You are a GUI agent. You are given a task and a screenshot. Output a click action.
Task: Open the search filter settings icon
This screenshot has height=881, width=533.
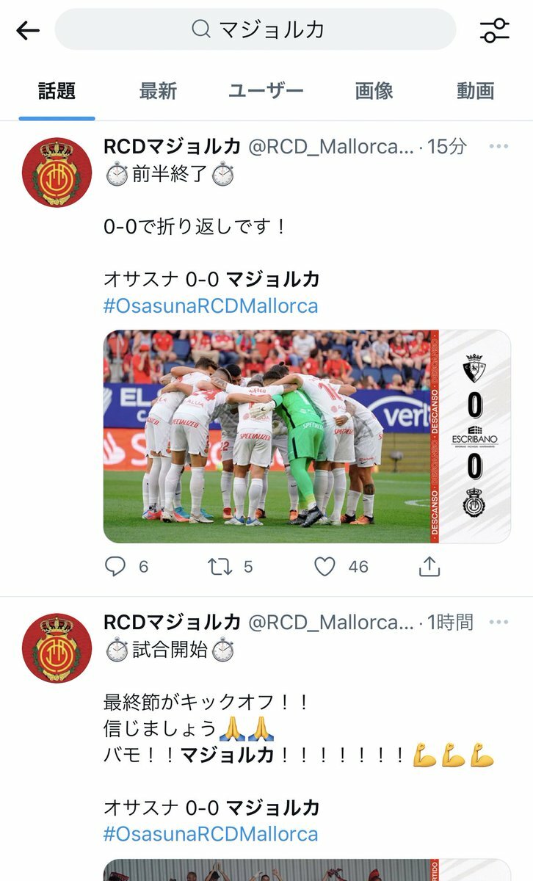click(494, 30)
